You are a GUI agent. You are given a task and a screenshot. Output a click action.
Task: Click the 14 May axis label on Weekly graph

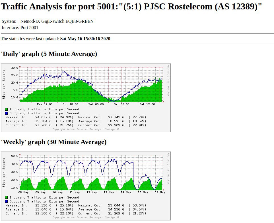click(x=126, y=192)
